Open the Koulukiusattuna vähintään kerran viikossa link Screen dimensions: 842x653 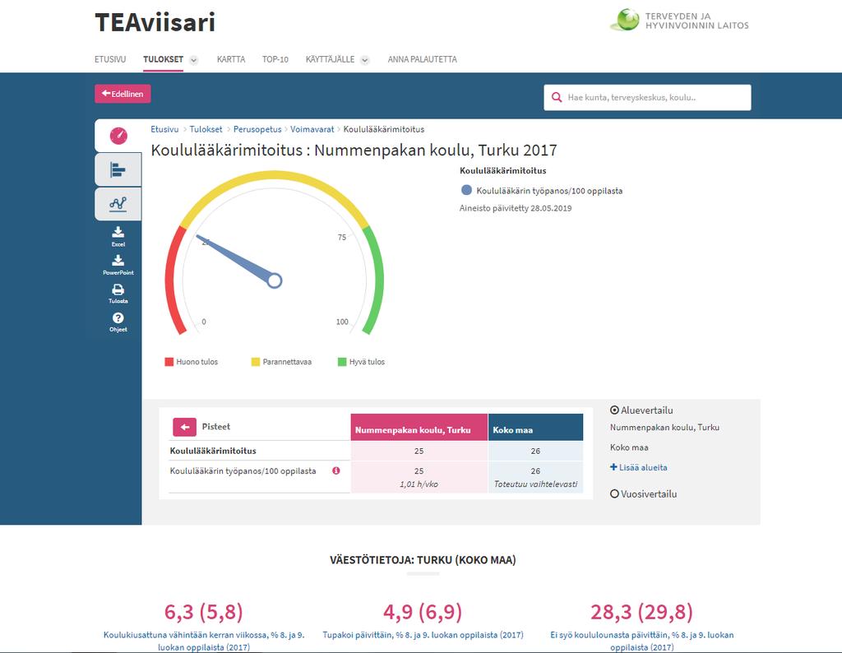coord(204,641)
